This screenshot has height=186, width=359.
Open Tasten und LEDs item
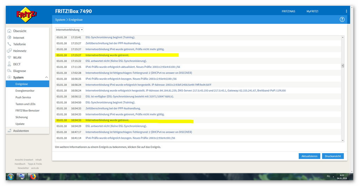click(x=25, y=104)
